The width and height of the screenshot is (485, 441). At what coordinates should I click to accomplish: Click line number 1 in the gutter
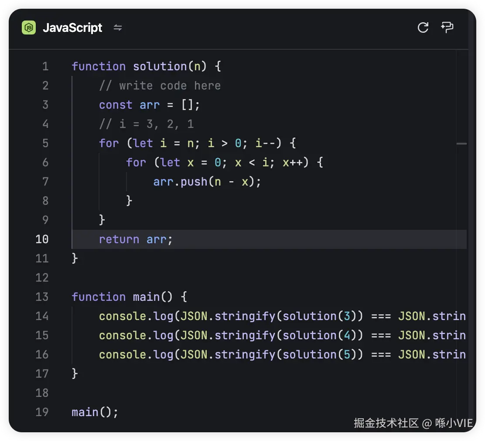[45, 66]
